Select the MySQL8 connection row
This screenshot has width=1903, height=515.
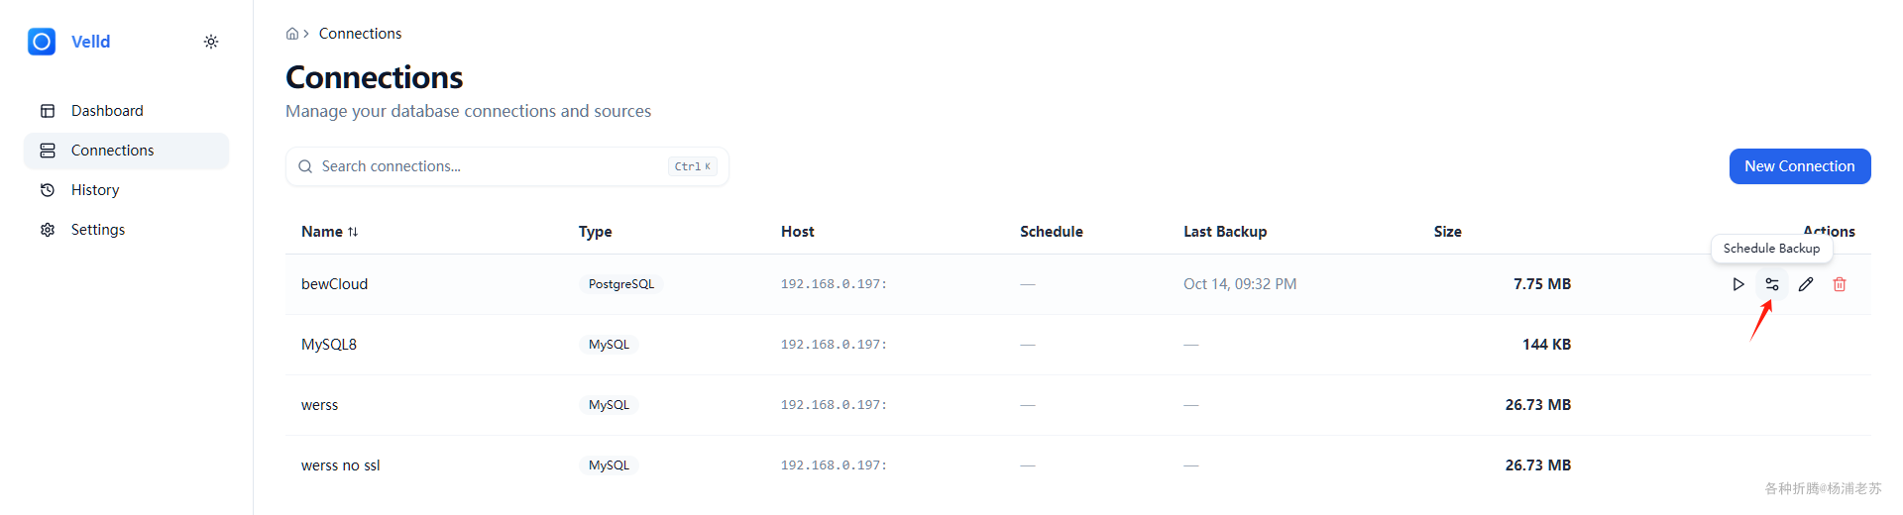(329, 345)
